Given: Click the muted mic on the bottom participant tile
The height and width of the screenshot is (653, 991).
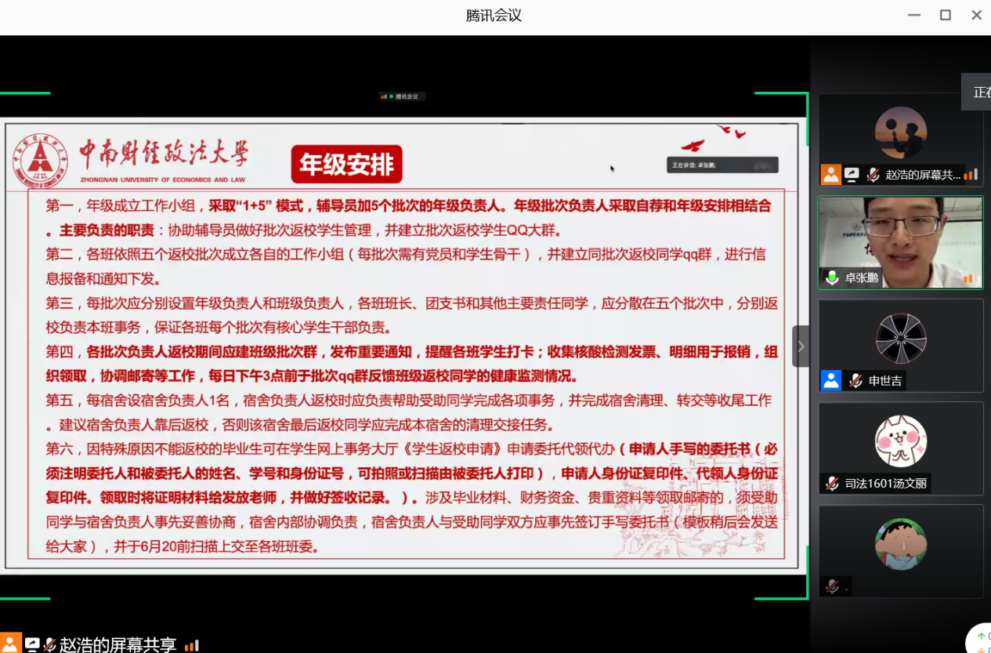Looking at the screenshot, I should [832, 586].
